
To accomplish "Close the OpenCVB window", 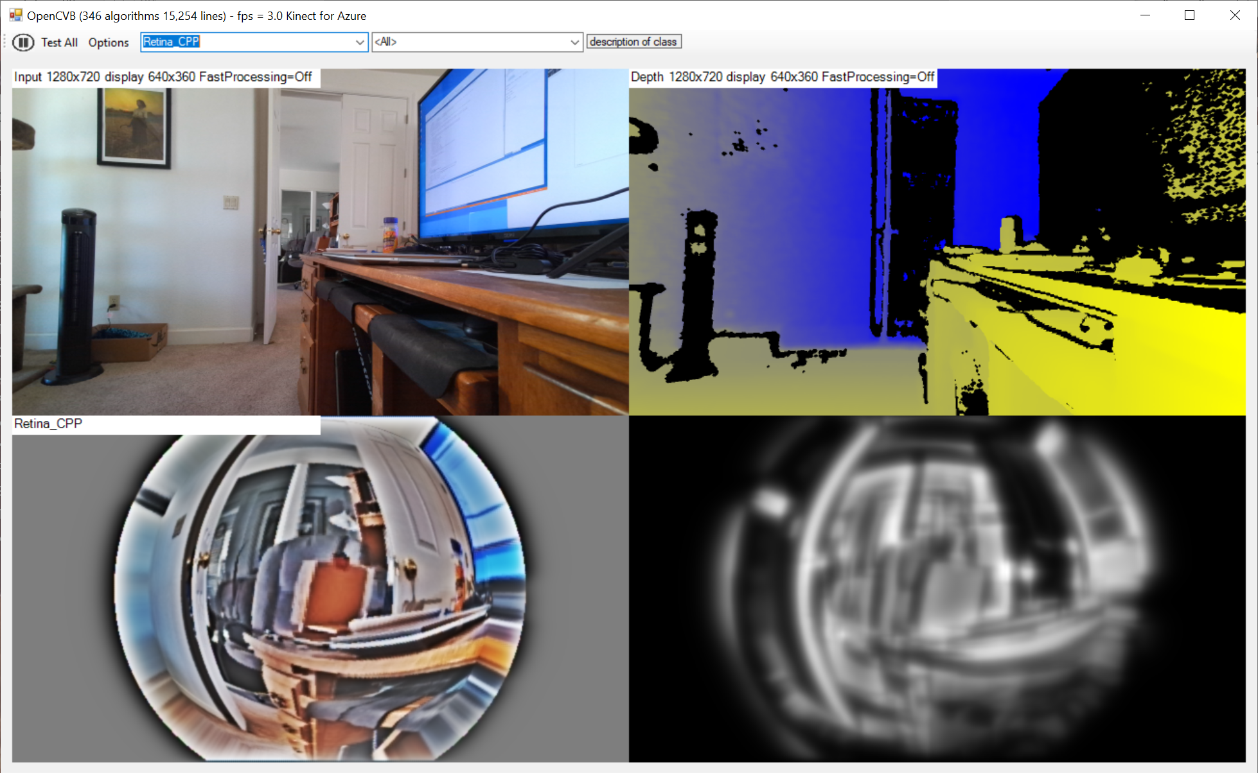I will 1235,15.
